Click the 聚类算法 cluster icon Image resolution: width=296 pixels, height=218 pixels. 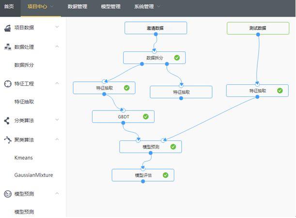coord(8,140)
